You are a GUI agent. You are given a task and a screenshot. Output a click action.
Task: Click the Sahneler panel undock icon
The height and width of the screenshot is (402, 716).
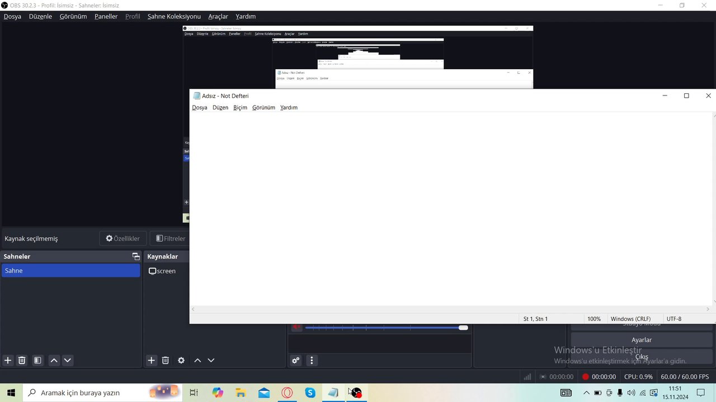tap(135, 256)
